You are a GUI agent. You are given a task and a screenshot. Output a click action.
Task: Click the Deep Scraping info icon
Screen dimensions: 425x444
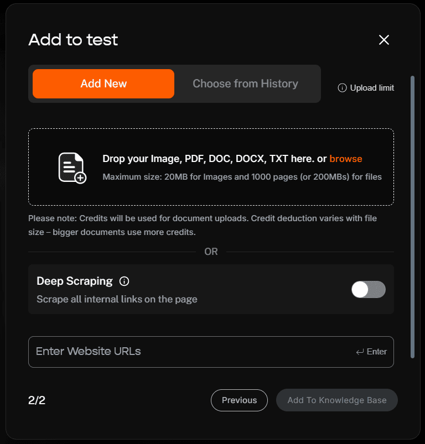tap(125, 281)
